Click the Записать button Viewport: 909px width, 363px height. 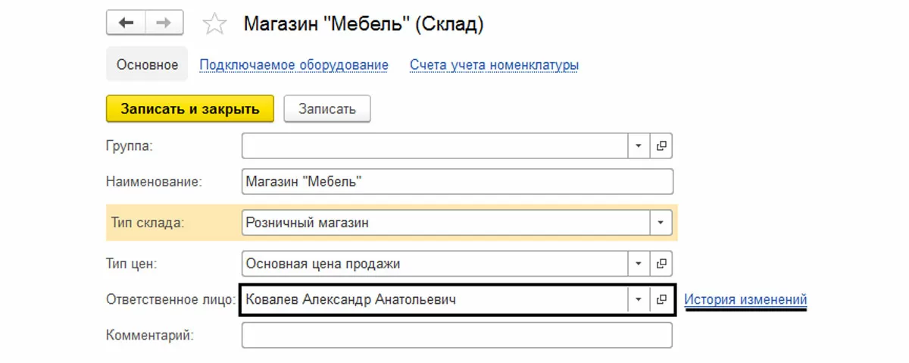click(x=326, y=109)
